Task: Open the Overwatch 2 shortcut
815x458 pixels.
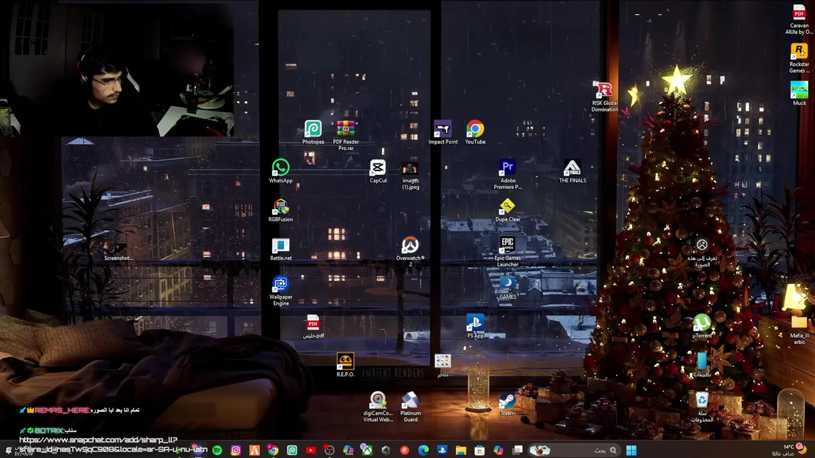Action: coord(410,252)
